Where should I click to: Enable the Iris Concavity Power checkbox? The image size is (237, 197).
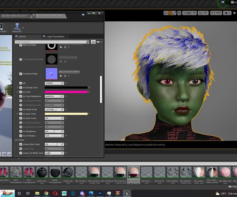[x=21, y=101]
